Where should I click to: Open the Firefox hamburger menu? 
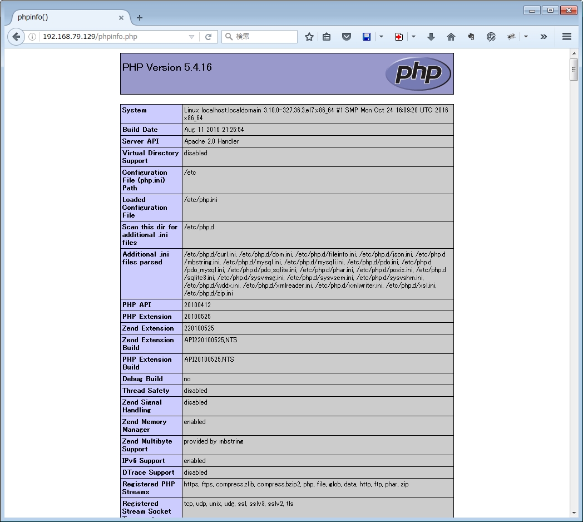pos(567,37)
